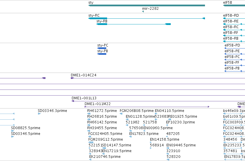Image resolution: width=245 pixels, height=161 pixels.
Task: Click the eIF5B gene label
Action: tap(227, 3)
